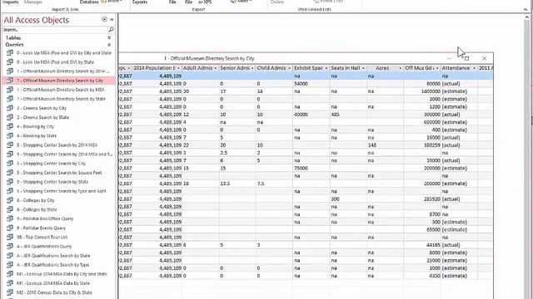Open 2014 Population column filter dropdown

(178, 68)
